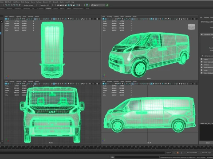Switch to the Motion Graphics shelf tab
The image size is (213, 159).
(x=78, y=8)
